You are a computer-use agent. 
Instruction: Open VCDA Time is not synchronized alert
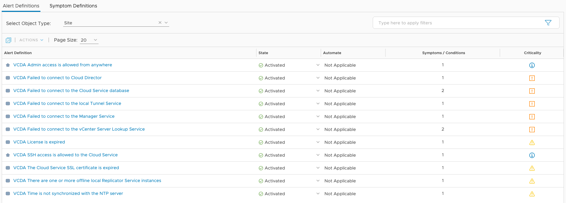68,194
